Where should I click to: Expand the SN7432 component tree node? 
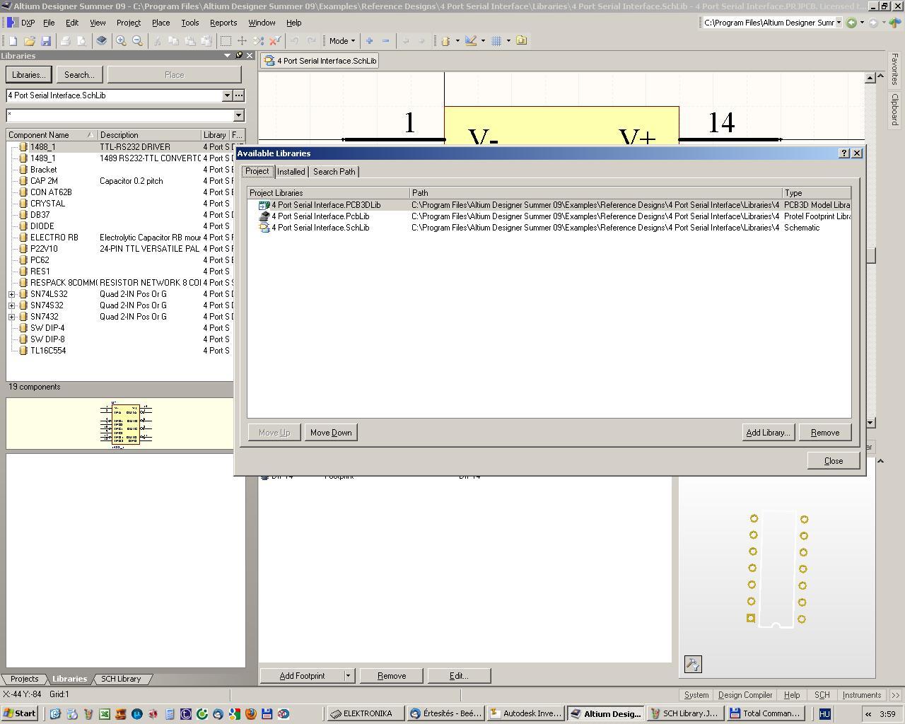pyautogui.click(x=12, y=317)
